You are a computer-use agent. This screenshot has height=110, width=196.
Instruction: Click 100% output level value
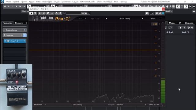pos(151,105)
